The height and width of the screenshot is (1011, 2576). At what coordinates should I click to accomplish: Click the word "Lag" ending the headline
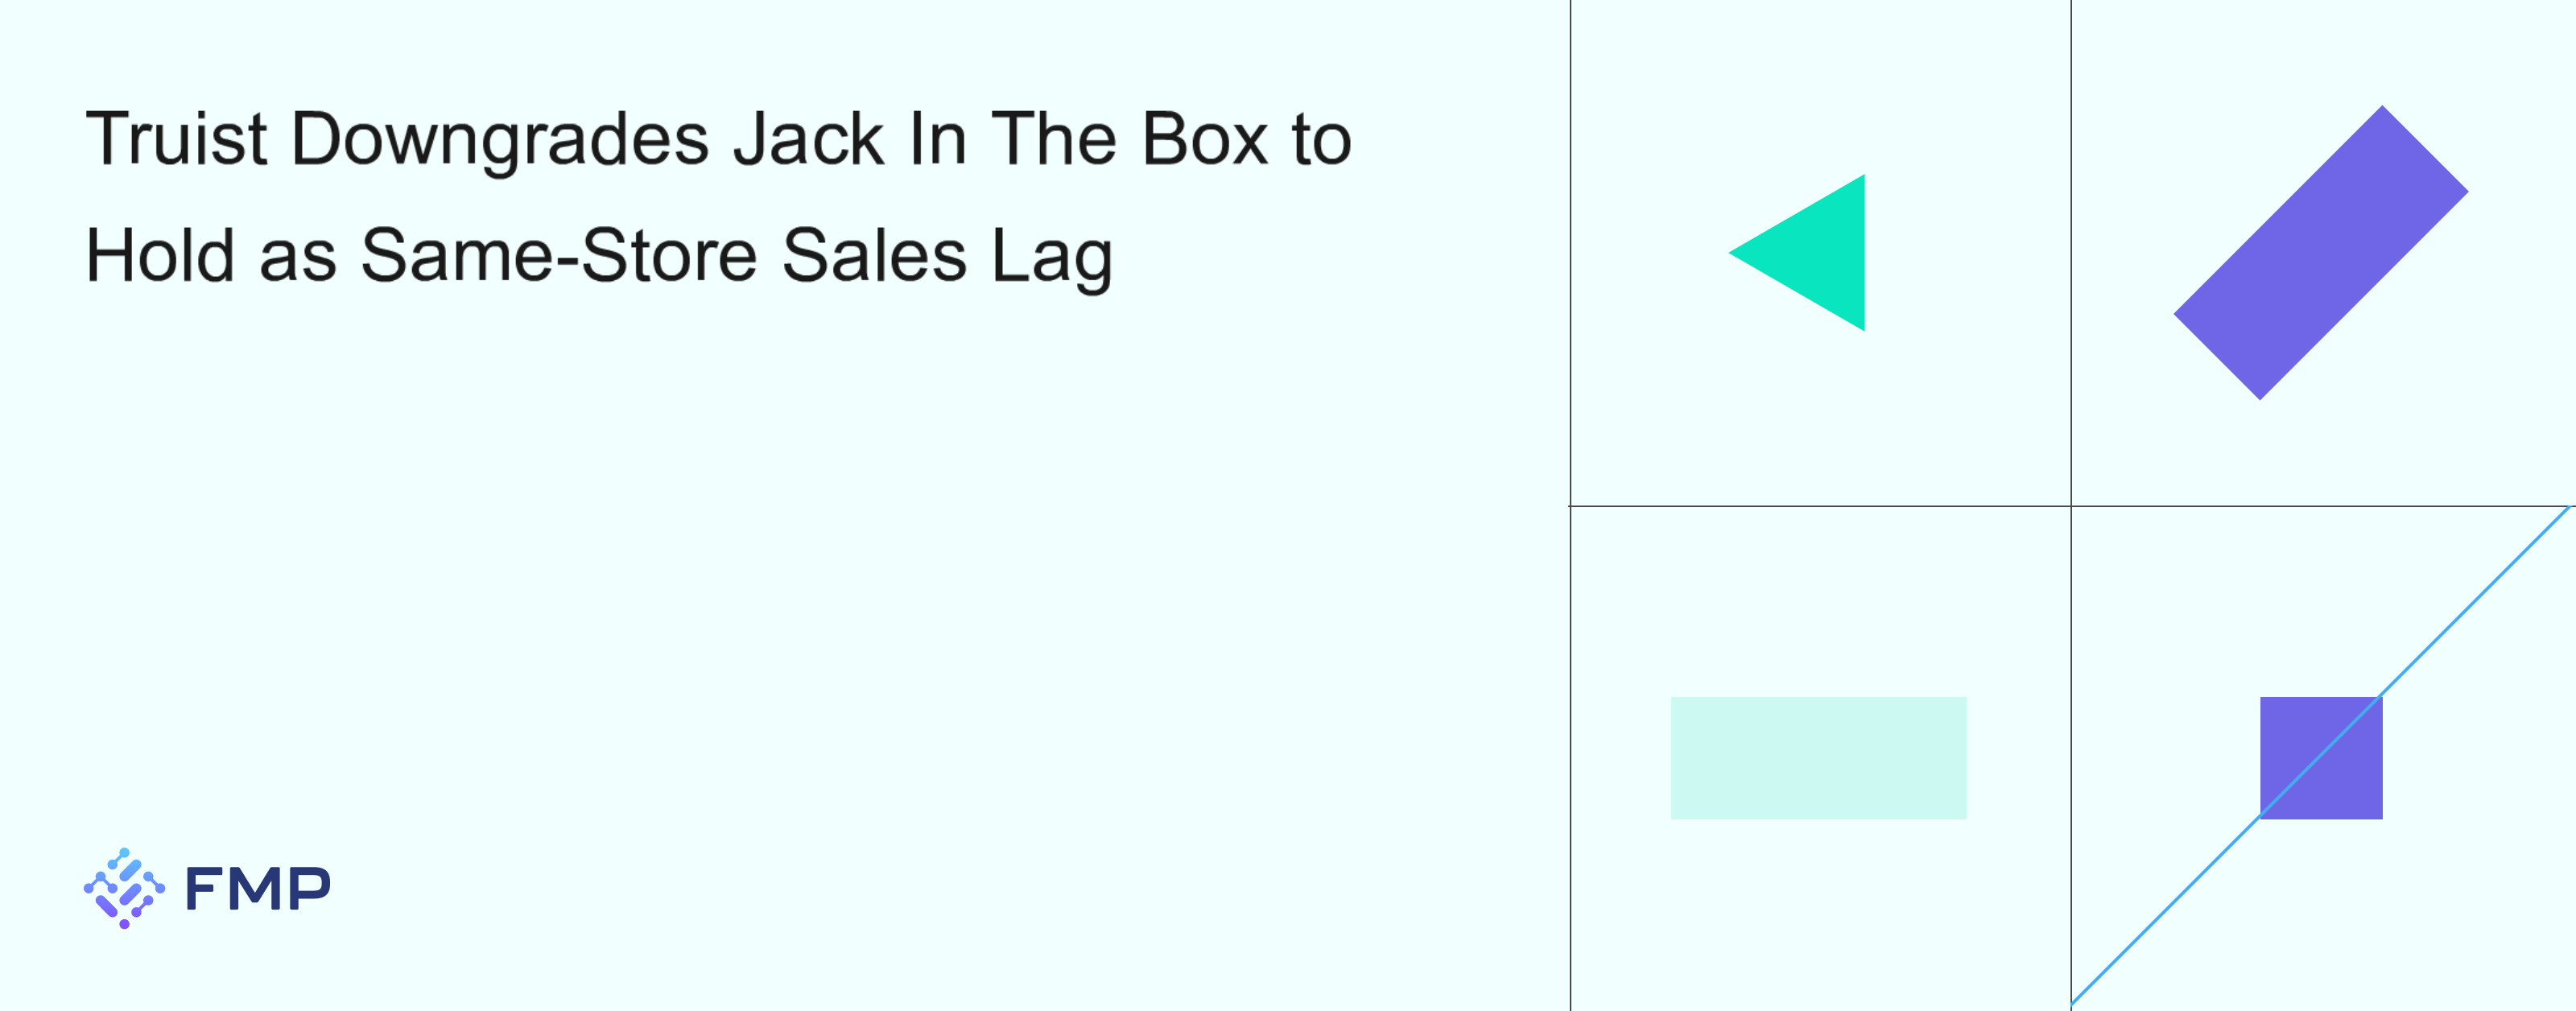click(x=1052, y=259)
